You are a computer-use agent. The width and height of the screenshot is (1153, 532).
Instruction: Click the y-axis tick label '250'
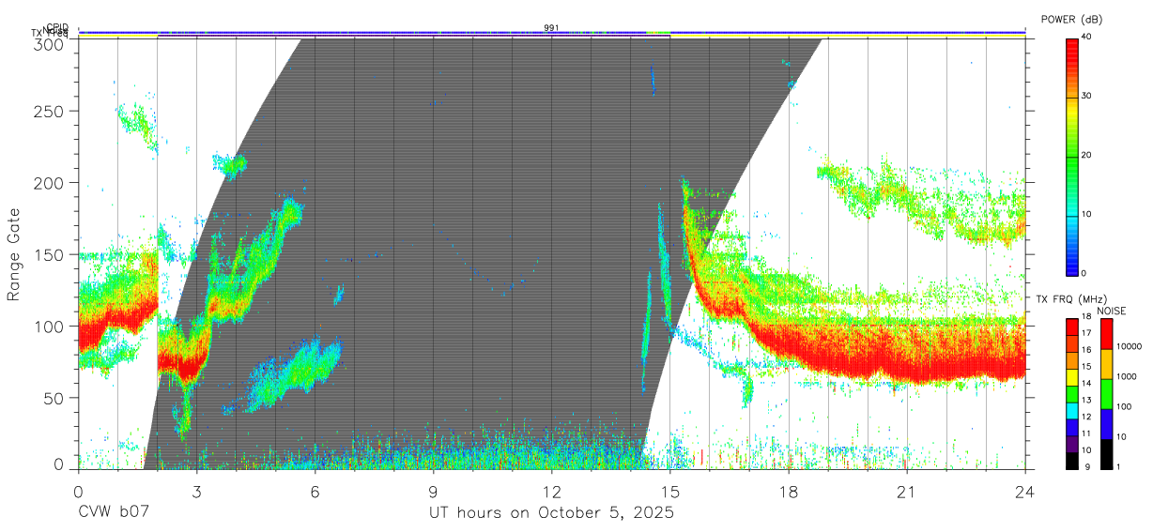pos(49,111)
